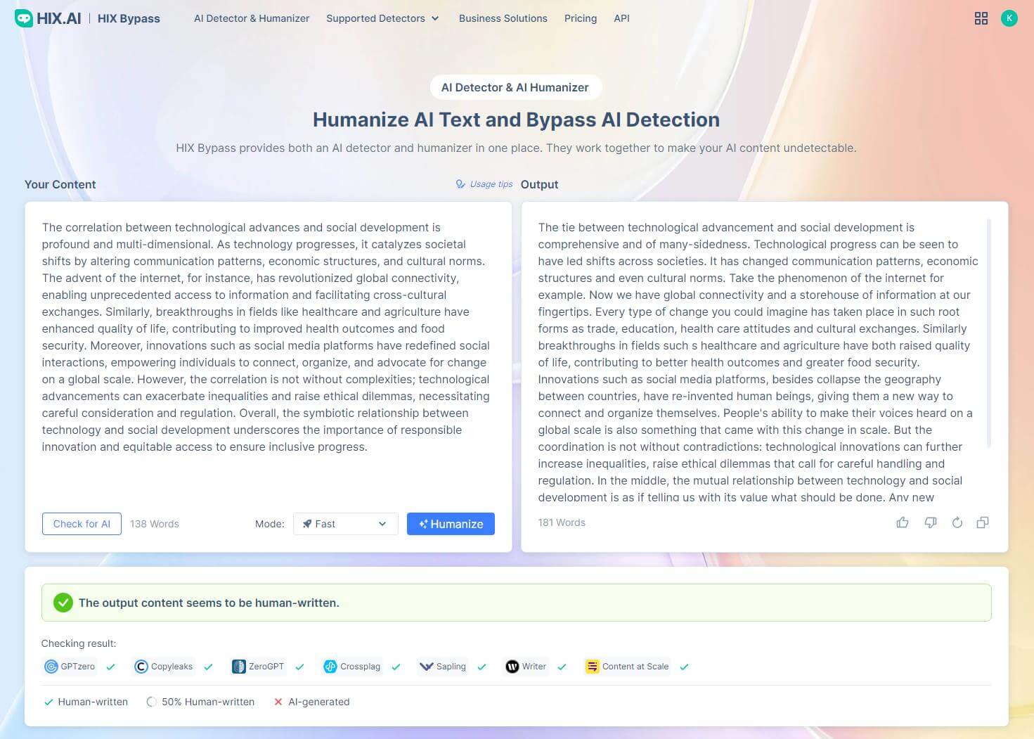Click the thumbs up icon under Output

click(x=903, y=522)
